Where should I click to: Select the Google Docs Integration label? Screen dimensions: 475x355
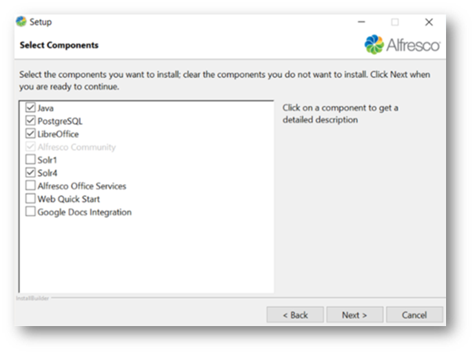tap(84, 212)
